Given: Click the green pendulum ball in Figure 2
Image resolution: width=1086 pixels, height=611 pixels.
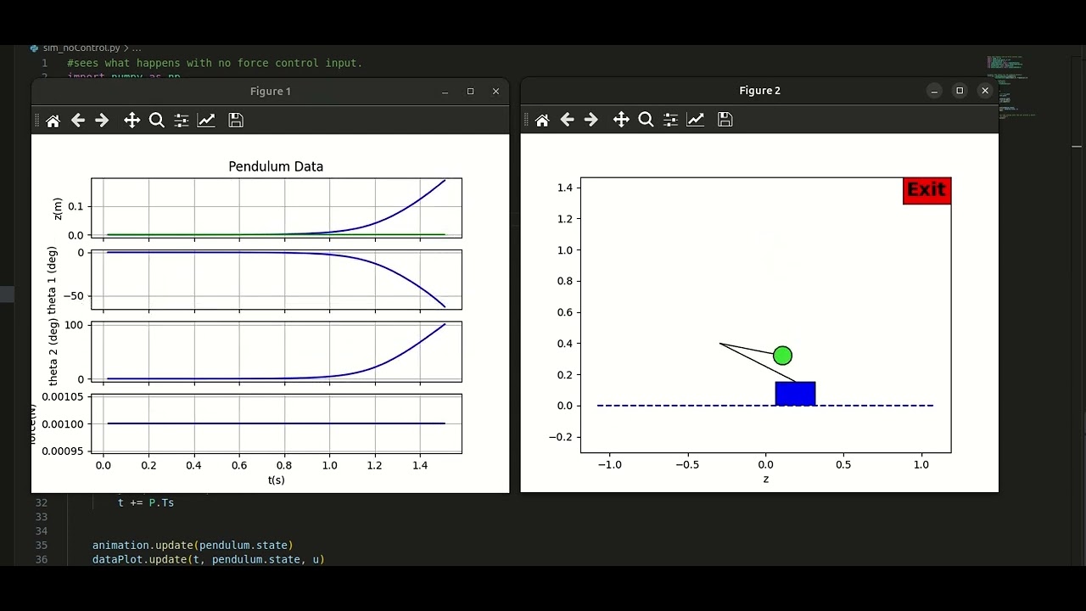Looking at the screenshot, I should pyautogui.click(x=782, y=356).
